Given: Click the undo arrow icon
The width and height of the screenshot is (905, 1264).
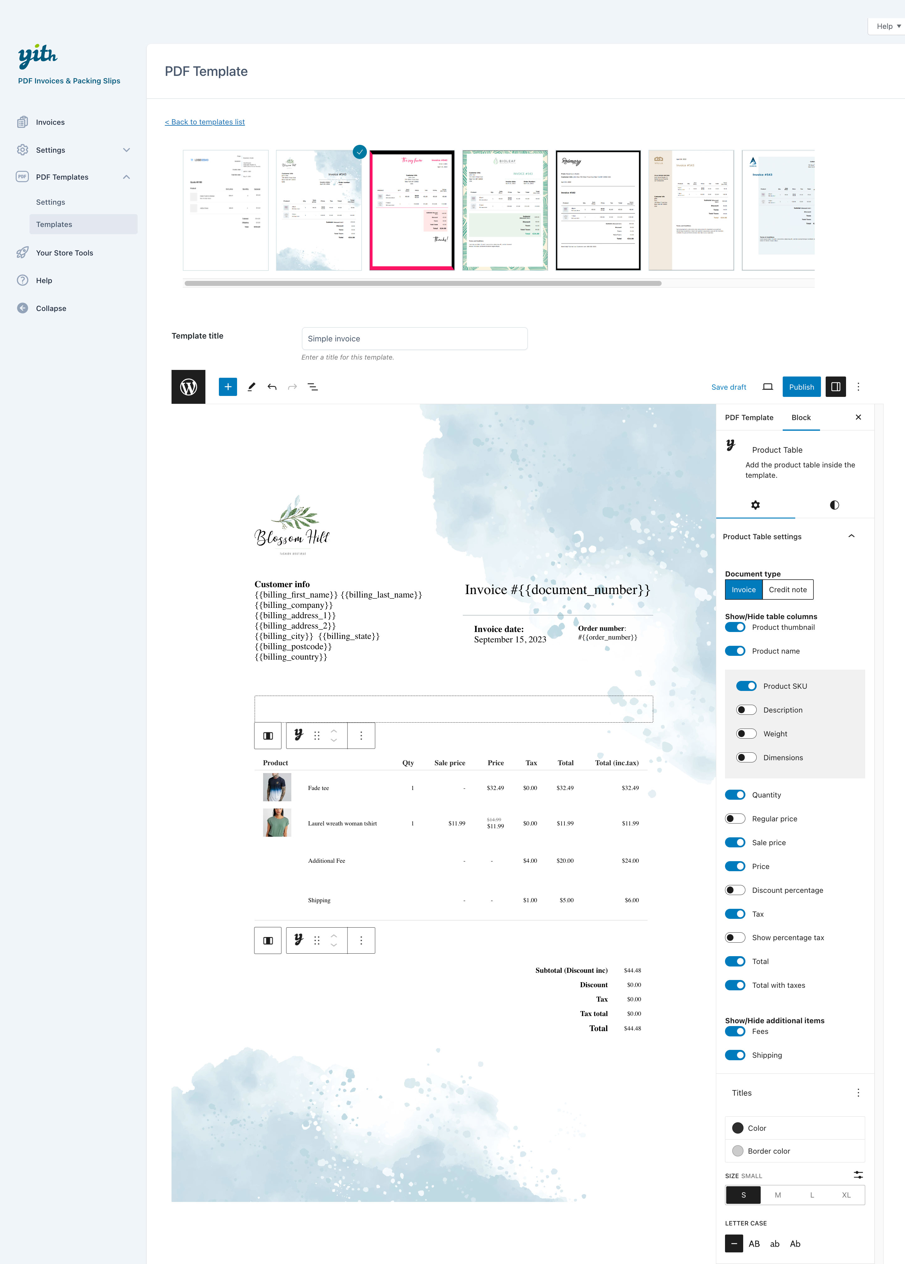Looking at the screenshot, I should tap(272, 387).
